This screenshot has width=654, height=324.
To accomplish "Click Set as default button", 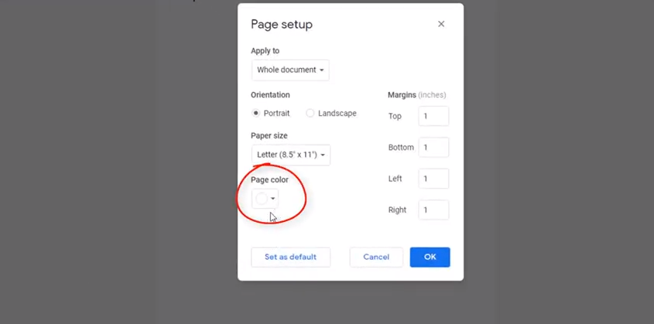I will point(291,257).
